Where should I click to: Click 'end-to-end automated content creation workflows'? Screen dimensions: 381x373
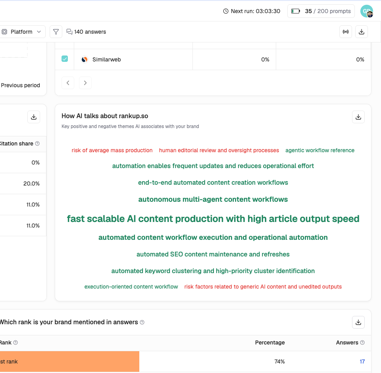click(x=213, y=182)
